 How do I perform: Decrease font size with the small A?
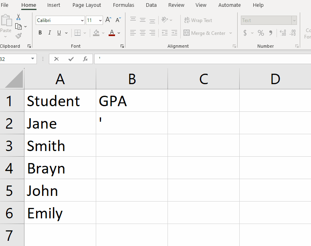(x=118, y=20)
